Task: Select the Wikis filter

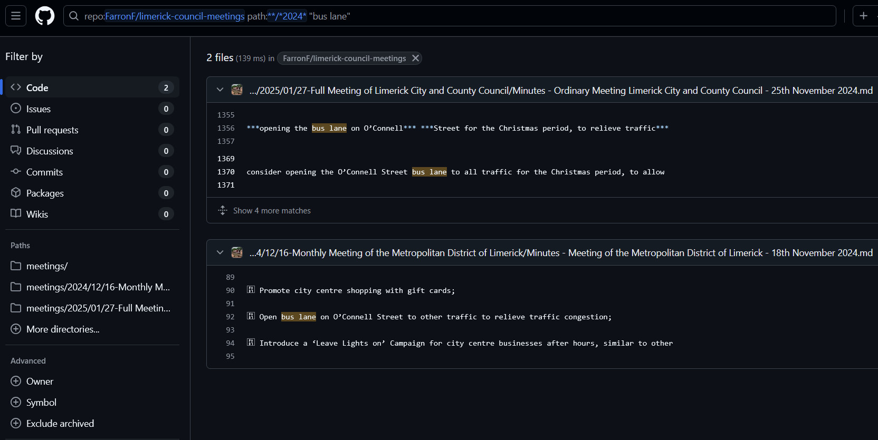Action: pos(92,214)
